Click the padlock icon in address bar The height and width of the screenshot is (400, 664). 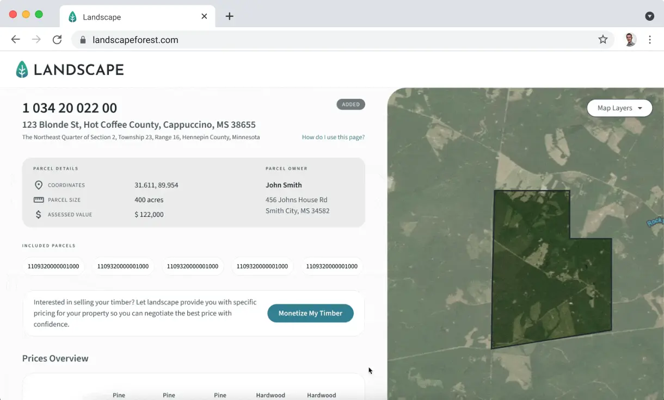(83, 40)
